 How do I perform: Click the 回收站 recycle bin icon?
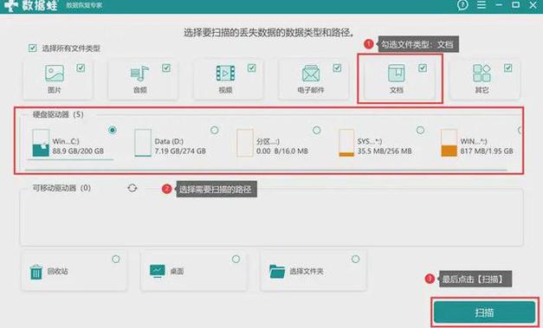coord(36,272)
